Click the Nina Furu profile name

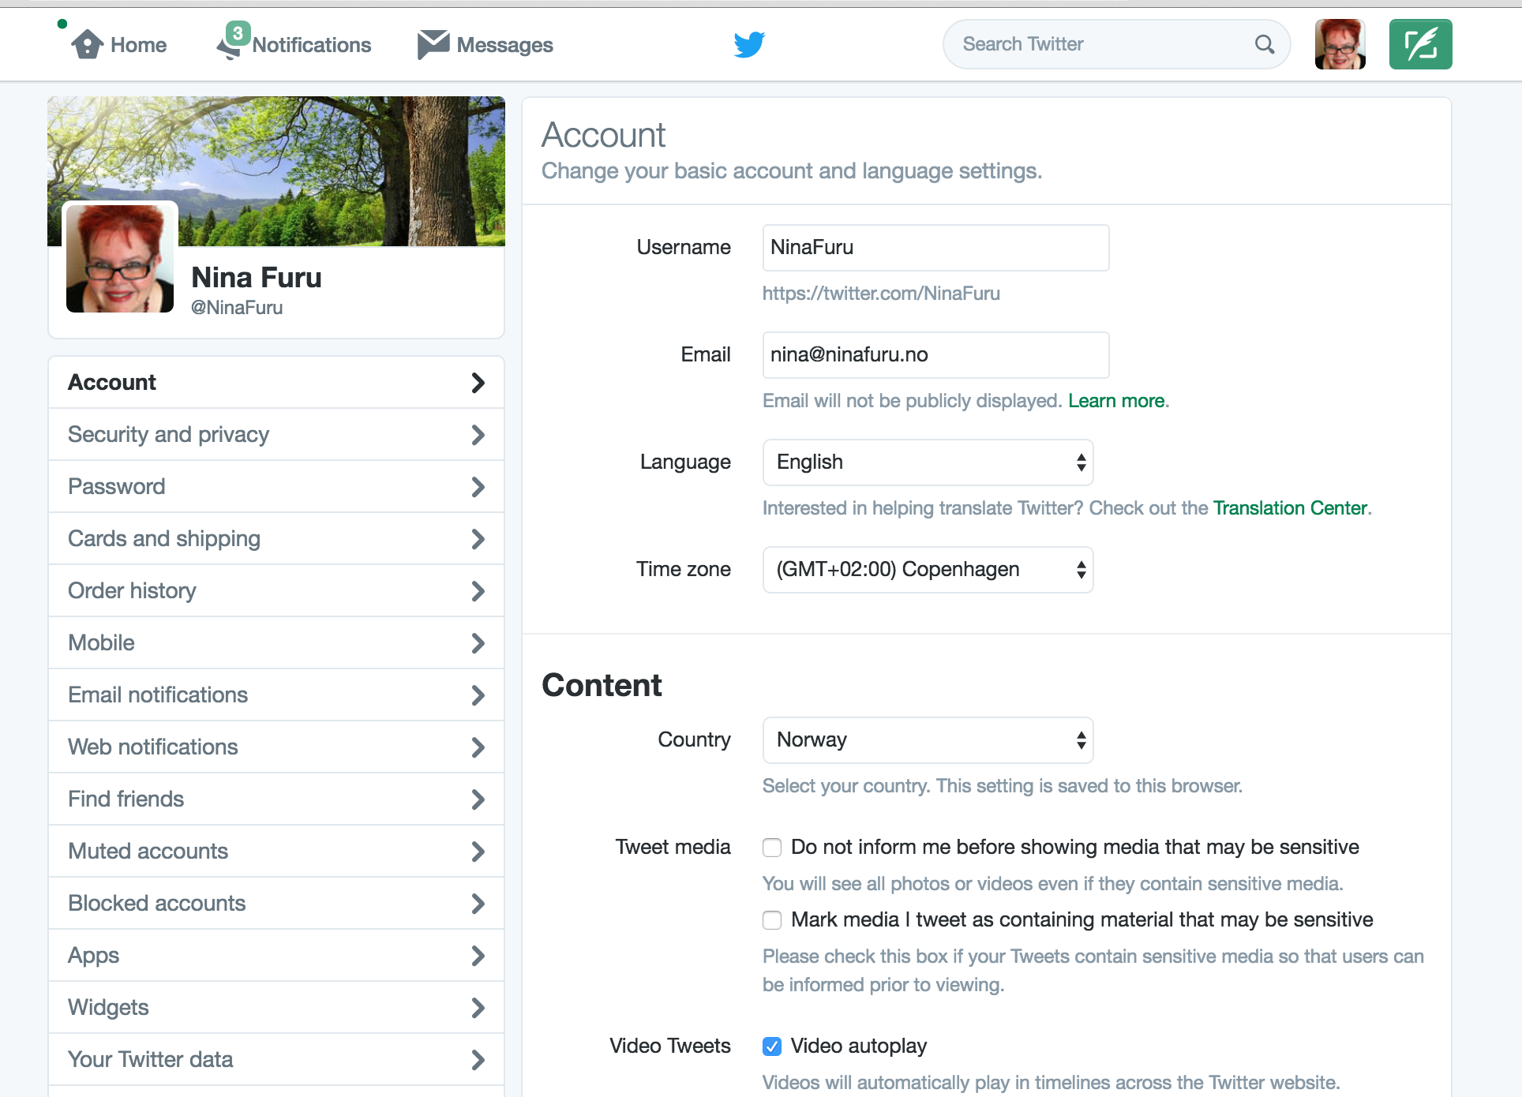[x=257, y=277]
